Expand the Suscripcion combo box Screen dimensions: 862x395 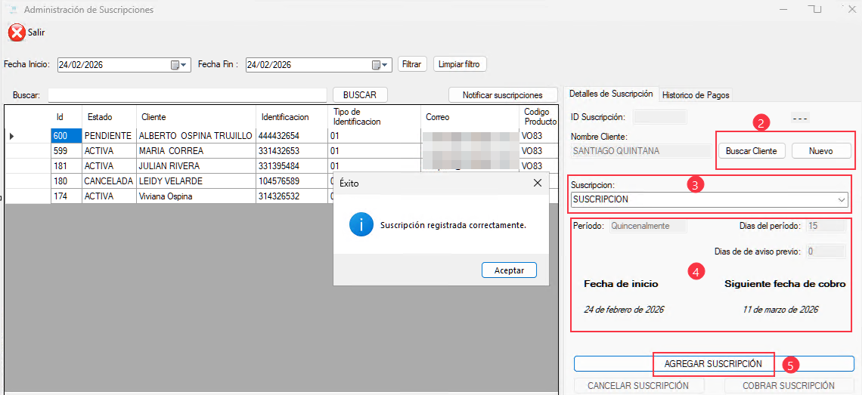click(x=842, y=199)
